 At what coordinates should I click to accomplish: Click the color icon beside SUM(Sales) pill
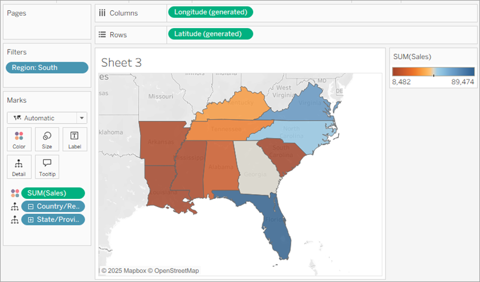click(14, 193)
